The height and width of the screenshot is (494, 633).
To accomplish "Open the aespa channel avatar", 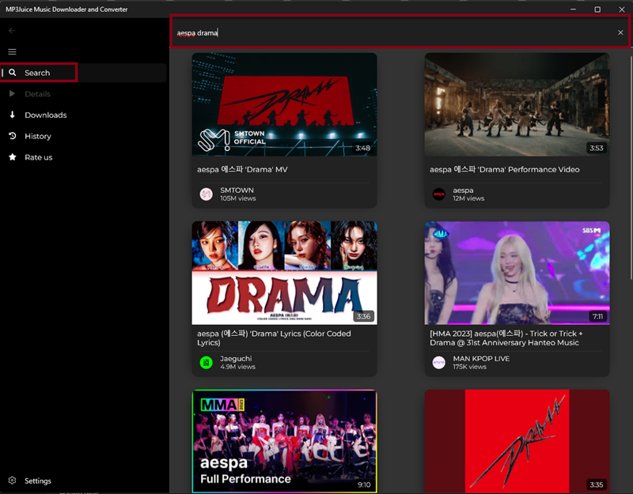I will pos(439,194).
